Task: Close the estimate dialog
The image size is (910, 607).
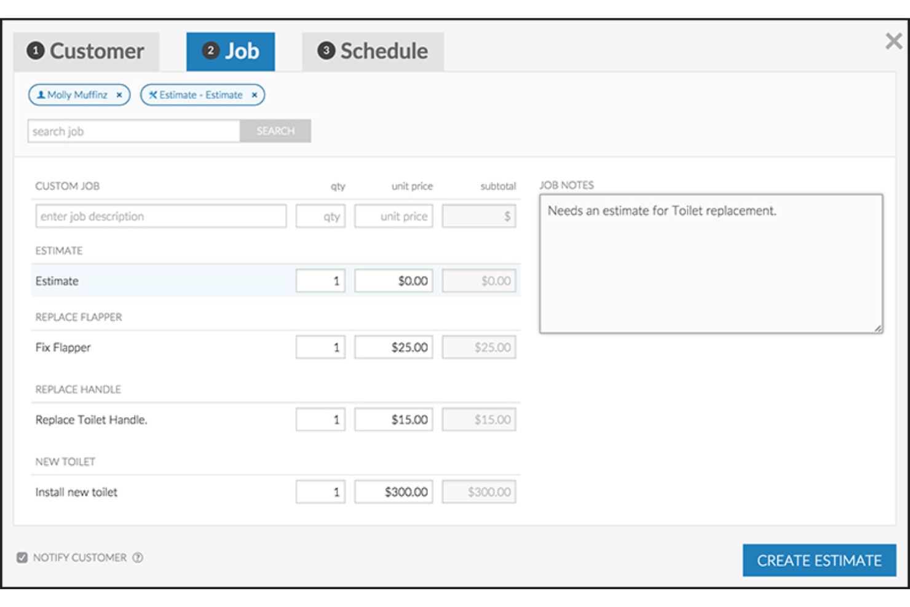Action: (x=893, y=41)
